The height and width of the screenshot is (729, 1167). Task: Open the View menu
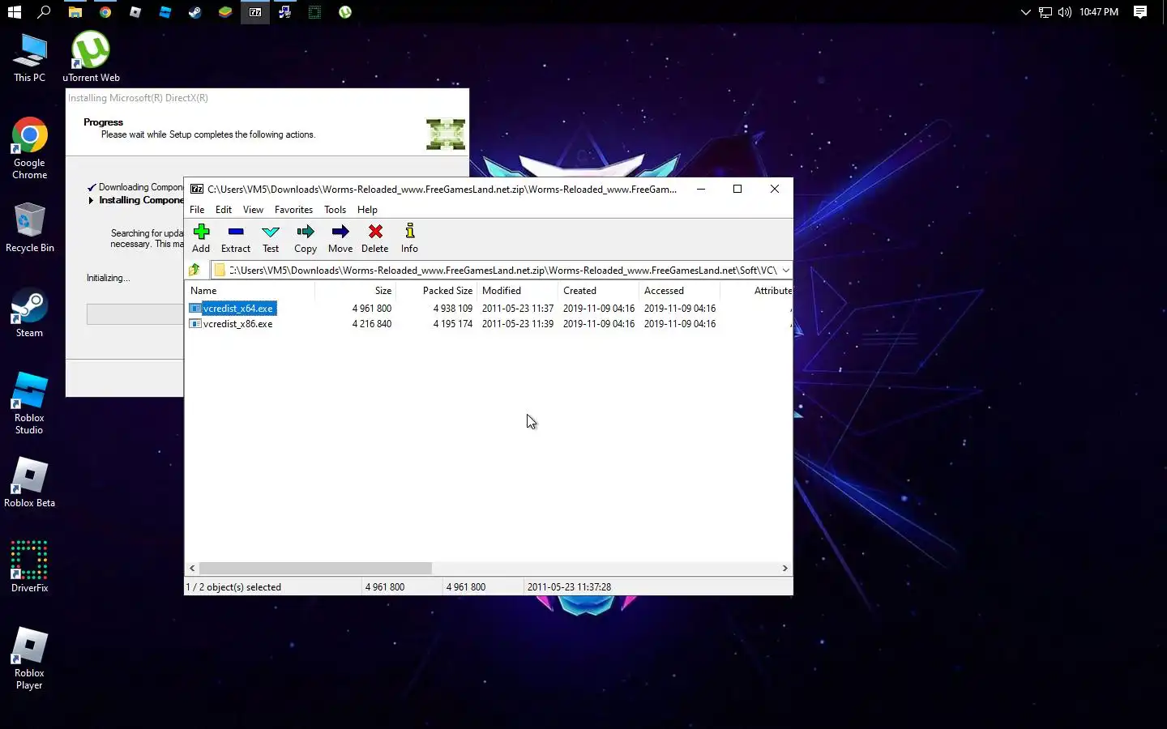[x=253, y=209]
